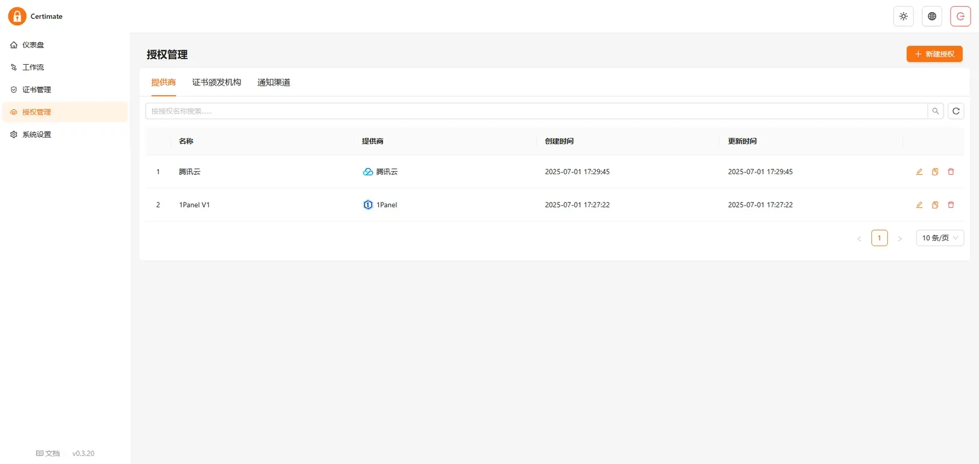Viewport: 979px width, 464px height.
Task: Delete the 1Panel V1 authorization row
Action: 951,205
